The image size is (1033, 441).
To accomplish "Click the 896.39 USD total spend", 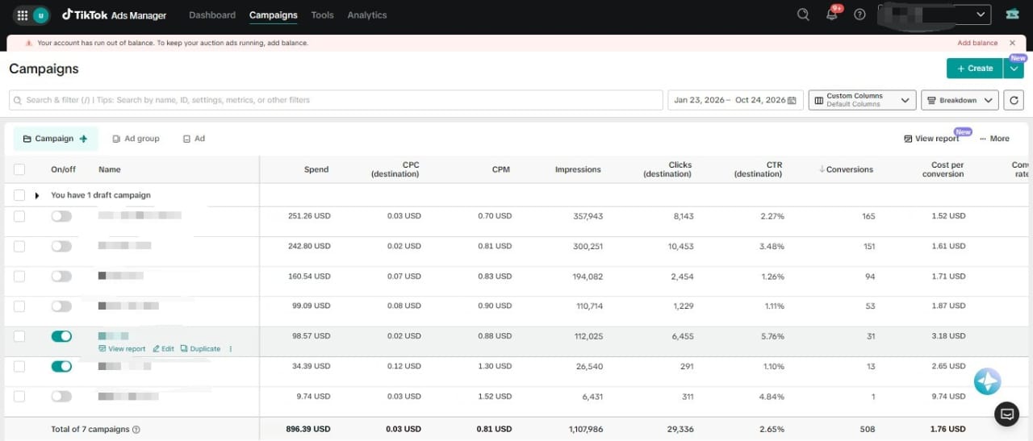I will (308, 429).
